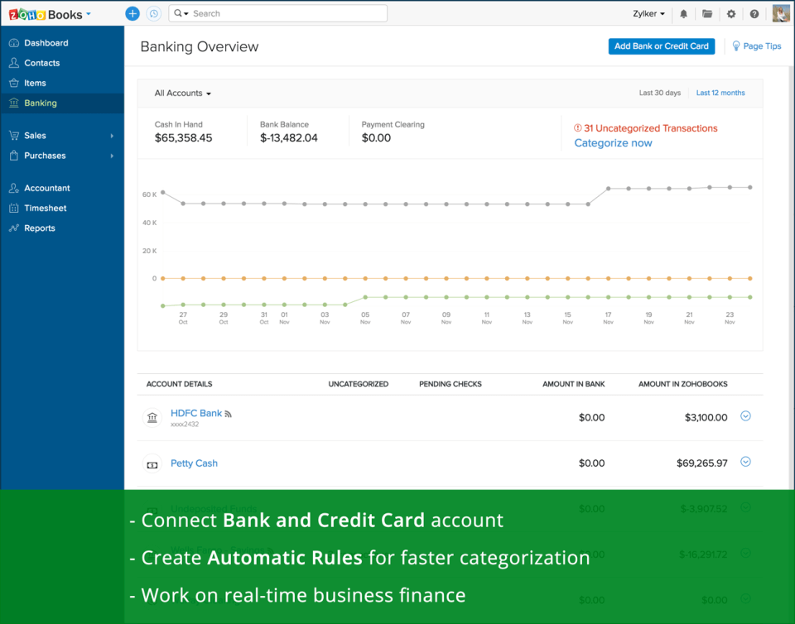Click the Categorize now link

pos(613,142)
